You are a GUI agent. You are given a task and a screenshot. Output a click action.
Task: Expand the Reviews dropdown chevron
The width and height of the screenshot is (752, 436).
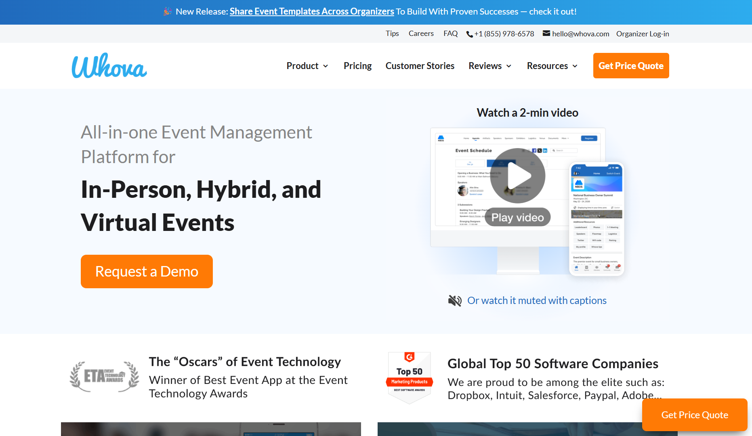[x=509, y=66]
